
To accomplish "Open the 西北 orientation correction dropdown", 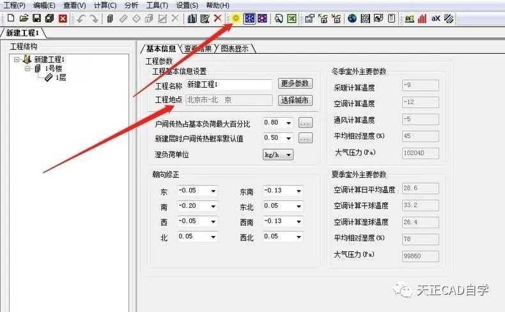I will tap(299, 237).
